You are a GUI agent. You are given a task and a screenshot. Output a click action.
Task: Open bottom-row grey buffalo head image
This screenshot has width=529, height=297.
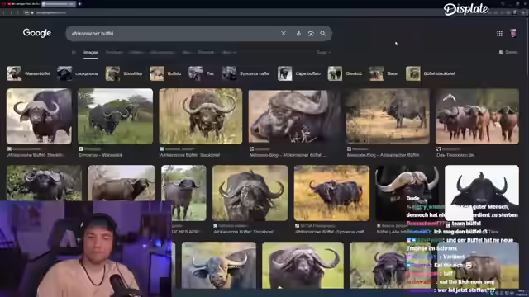coord(219,265)
